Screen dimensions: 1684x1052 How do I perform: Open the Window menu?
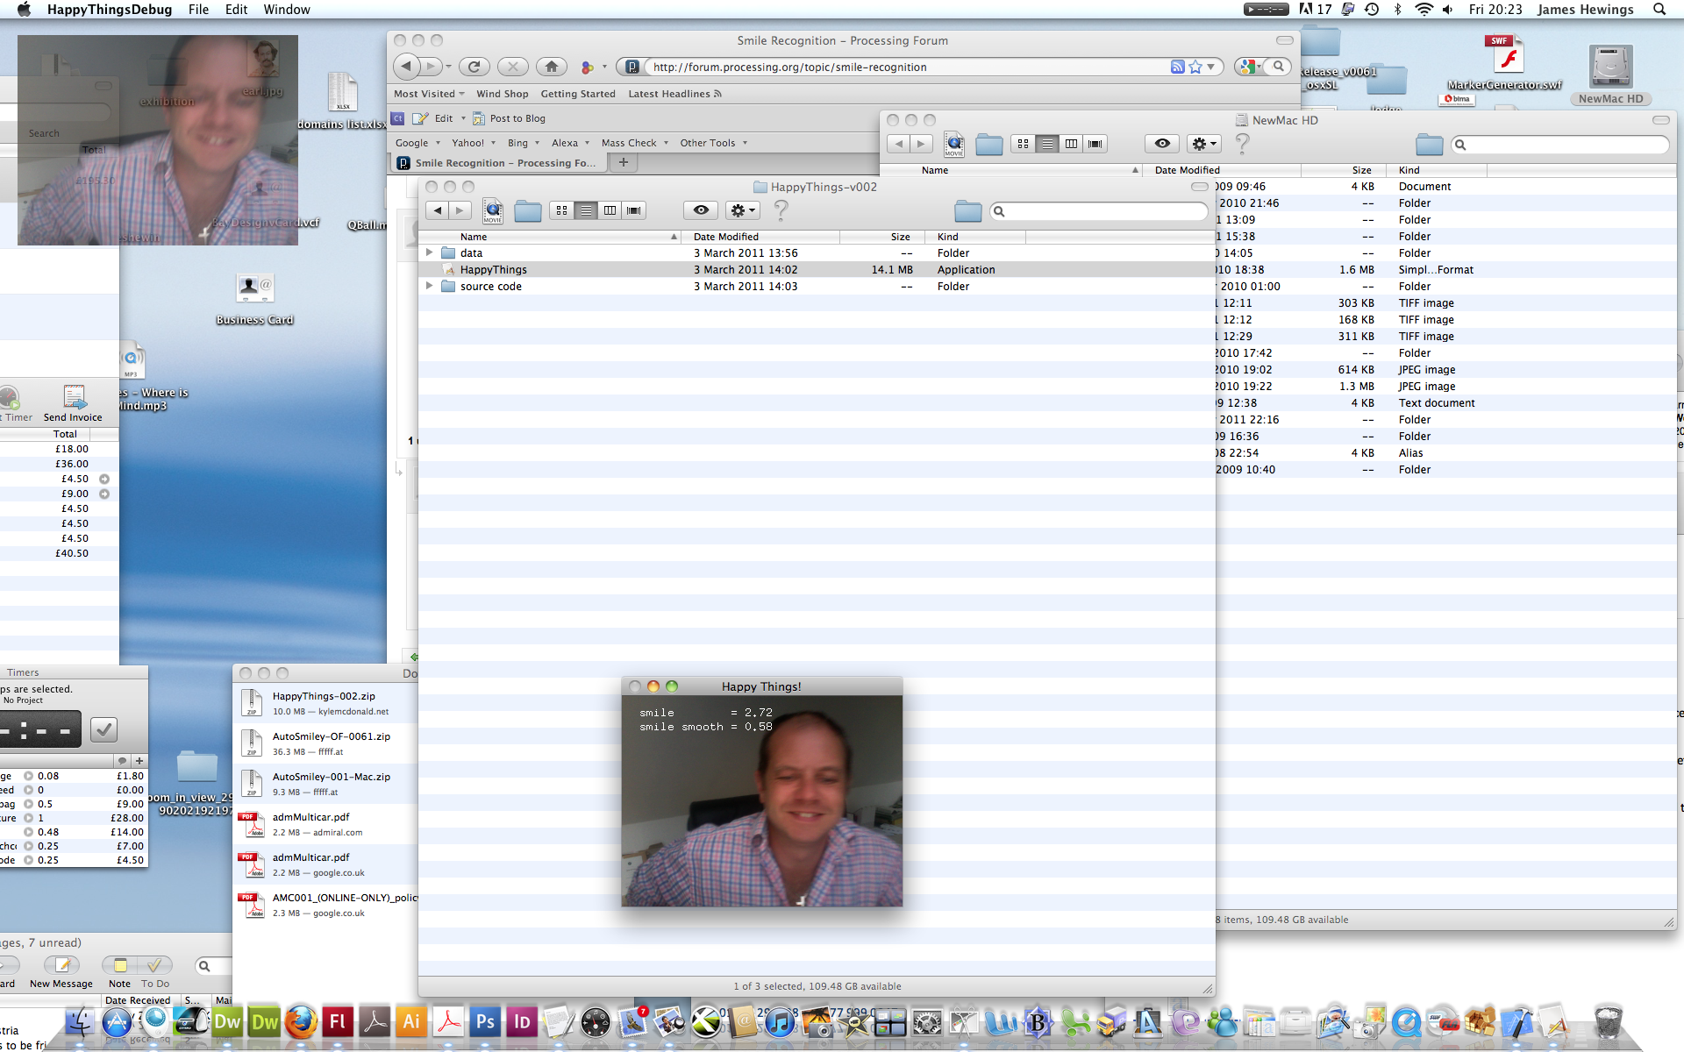click(287, 10)
